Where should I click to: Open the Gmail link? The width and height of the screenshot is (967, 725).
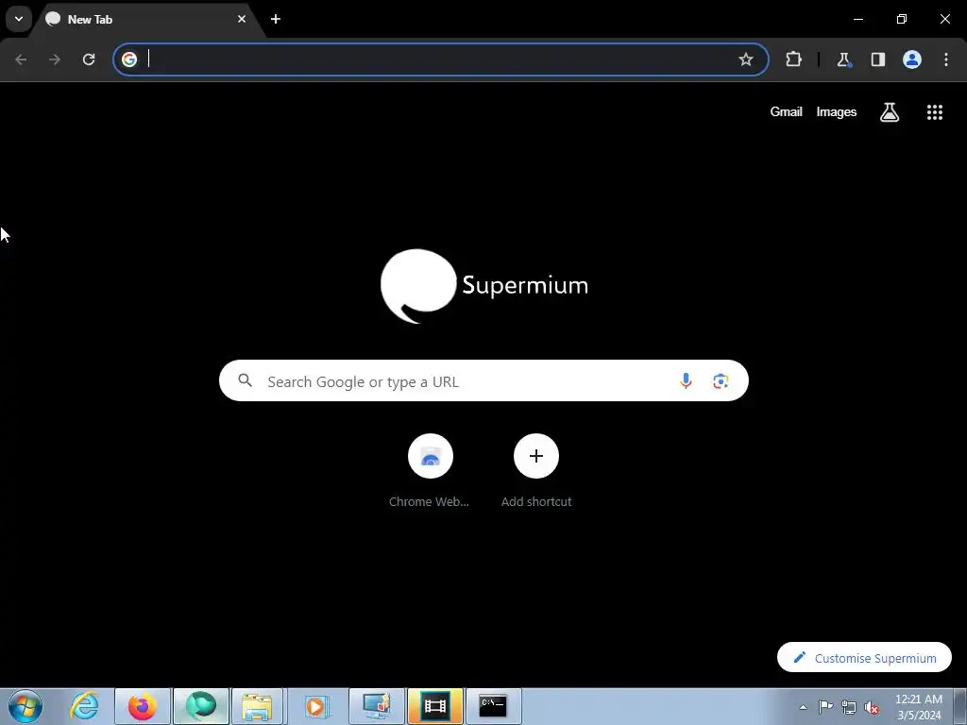coord(786,111)
